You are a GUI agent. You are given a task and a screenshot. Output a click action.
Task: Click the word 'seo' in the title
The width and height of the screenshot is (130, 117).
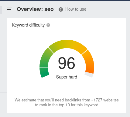point(49,9)
